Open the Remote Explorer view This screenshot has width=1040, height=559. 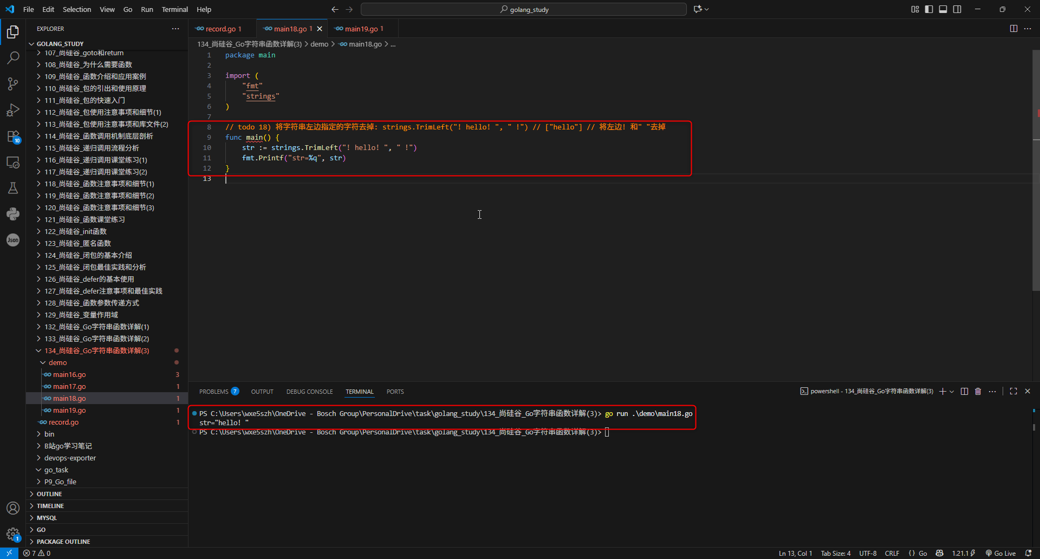pos(13,162)
